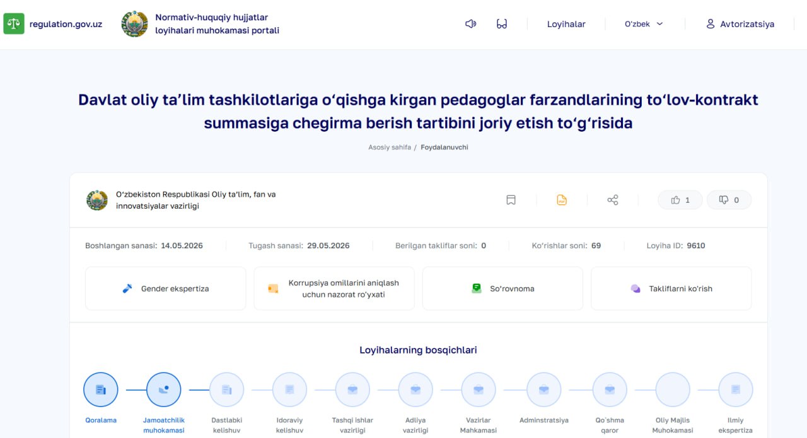Click Adliya vazirligi stage label
807x438 pixels.
415,425
